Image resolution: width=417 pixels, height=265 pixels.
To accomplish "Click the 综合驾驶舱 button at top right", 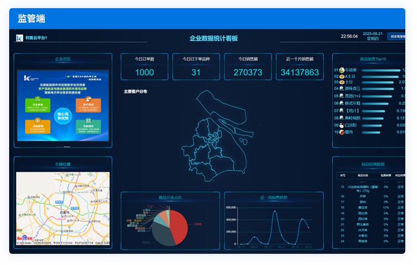I will [396, 37].
